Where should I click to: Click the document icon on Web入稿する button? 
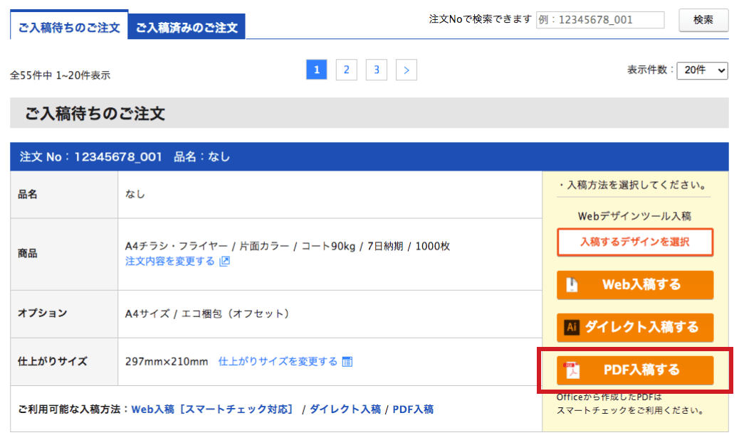pos(572,284)
